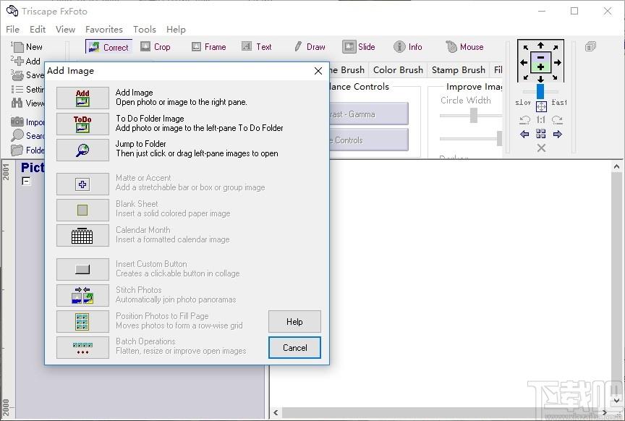Screen dimensions: 625x421
Task: Open the Help menu
Action: (176, 30)
